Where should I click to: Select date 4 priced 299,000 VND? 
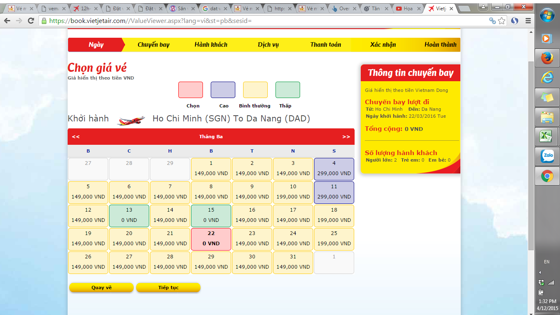(x=334, y=169)
